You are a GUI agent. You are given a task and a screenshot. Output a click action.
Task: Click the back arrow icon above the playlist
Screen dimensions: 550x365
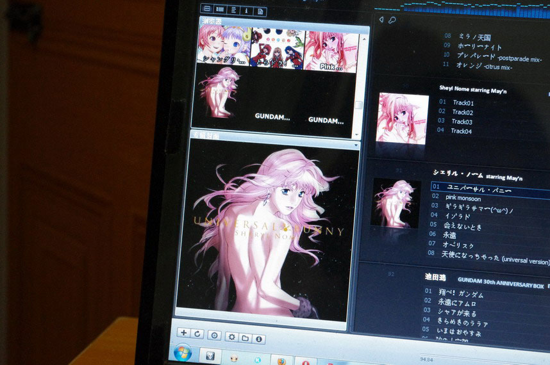click(381, 20)
